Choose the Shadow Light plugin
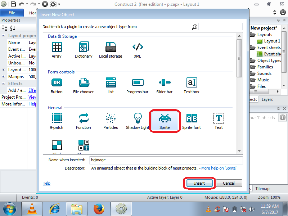The height and width of the screenshot is (216, 288). [138, 118]
